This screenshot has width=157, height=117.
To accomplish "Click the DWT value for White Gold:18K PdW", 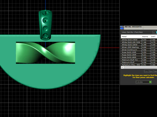I will click(x=153, y=42).
